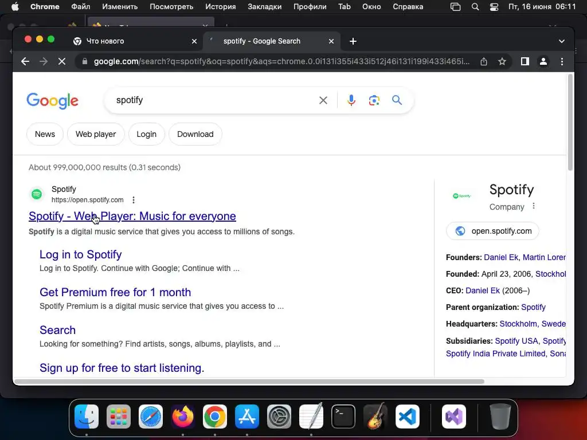
Task: Share this page via the share icon
Action: (x=484, y=61)
